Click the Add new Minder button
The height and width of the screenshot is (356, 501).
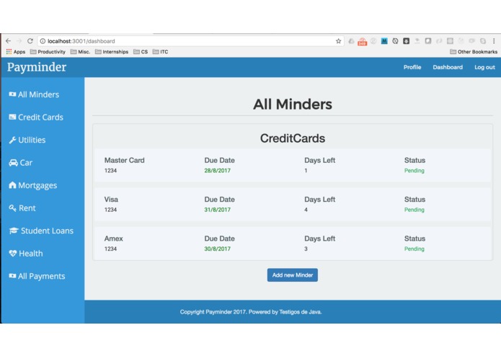click(293, 275)
